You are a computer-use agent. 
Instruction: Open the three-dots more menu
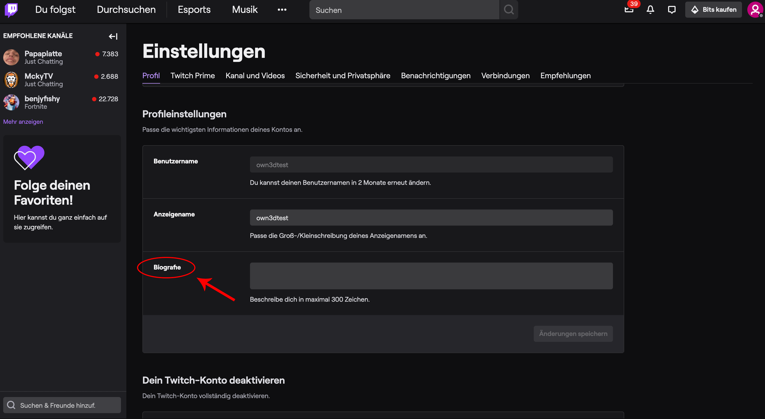point(282,9)
